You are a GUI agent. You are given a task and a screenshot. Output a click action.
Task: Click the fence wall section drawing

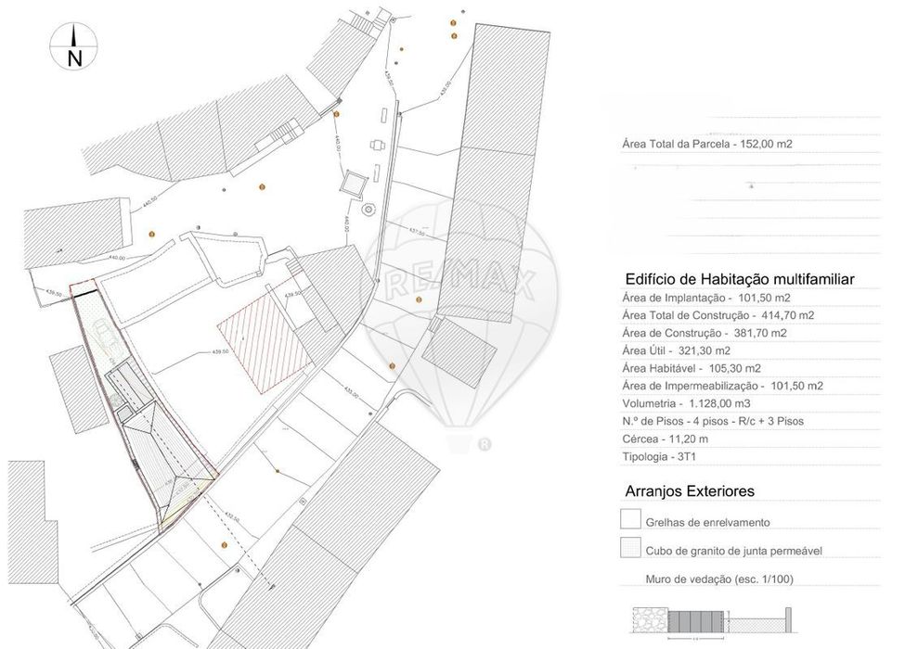pos(712,620)
